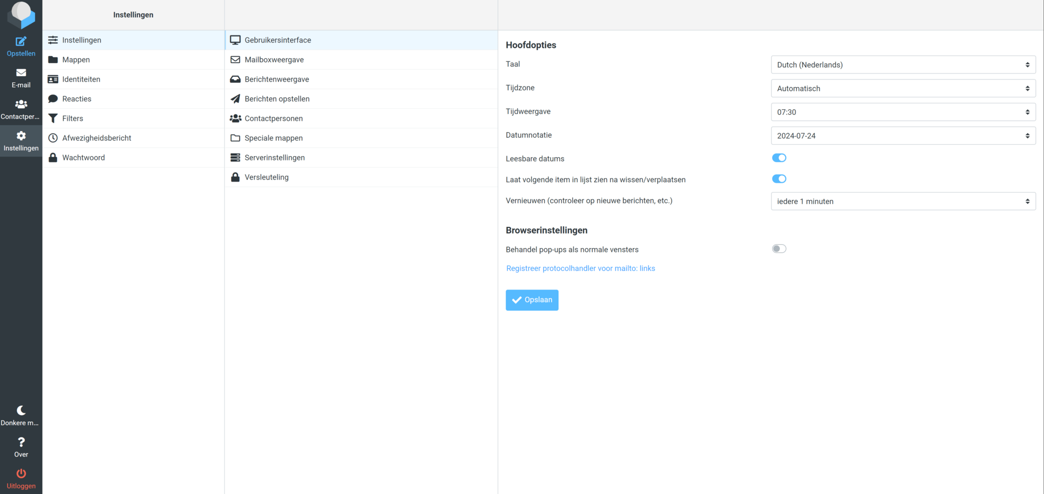Click the Opslaan save button
Viewport: 1044px width, 494px height.
pyautogui.click(x=532, y=300)
